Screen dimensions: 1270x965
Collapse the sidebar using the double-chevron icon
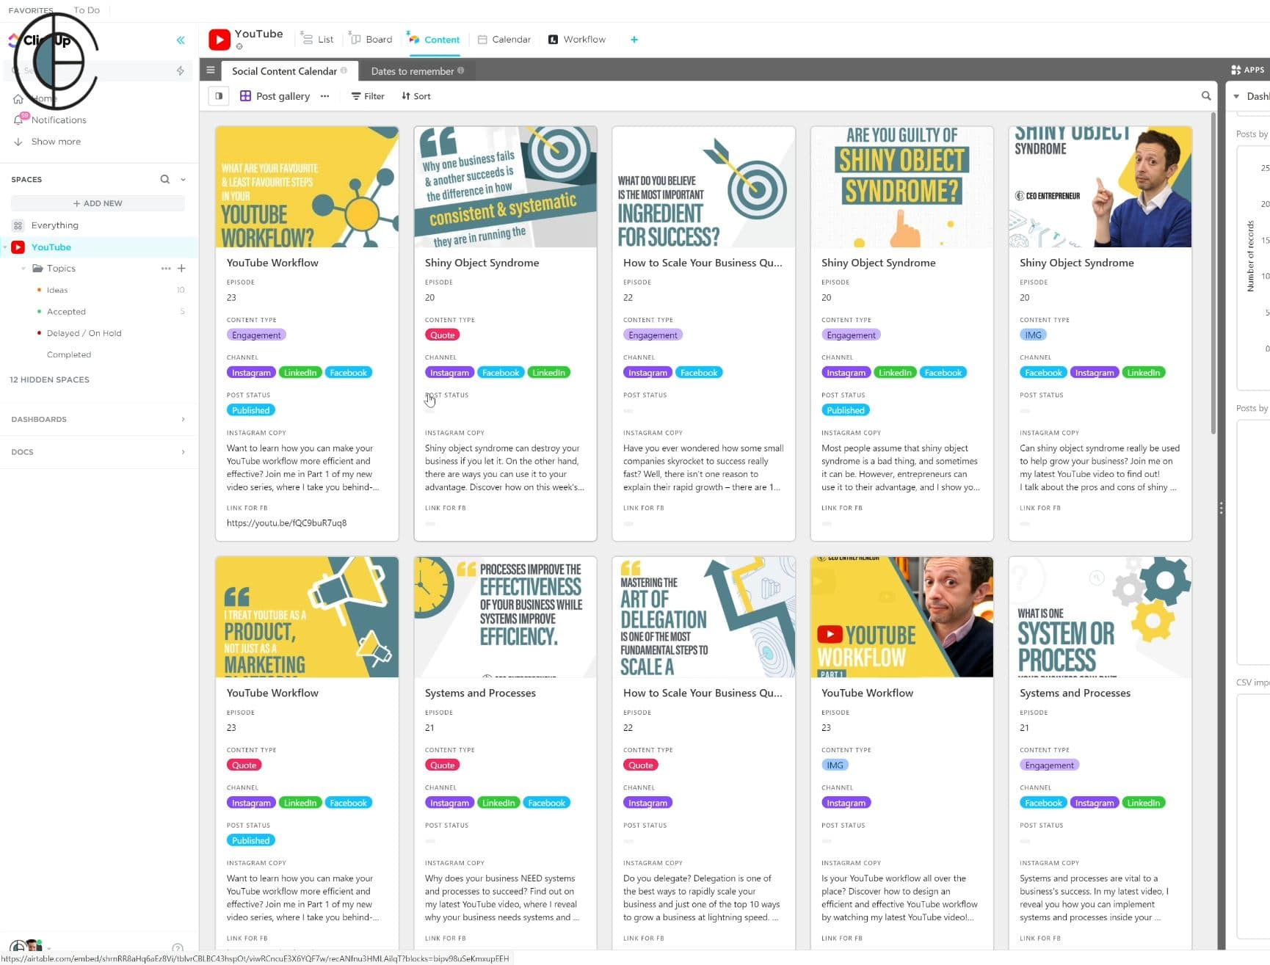tap(181, 40)
